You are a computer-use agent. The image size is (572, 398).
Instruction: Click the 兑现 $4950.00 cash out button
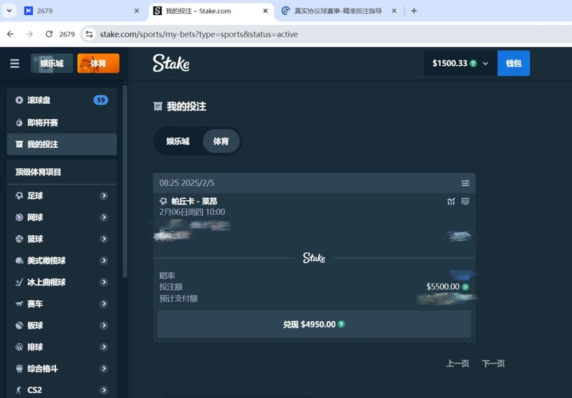tap(314, 324)
